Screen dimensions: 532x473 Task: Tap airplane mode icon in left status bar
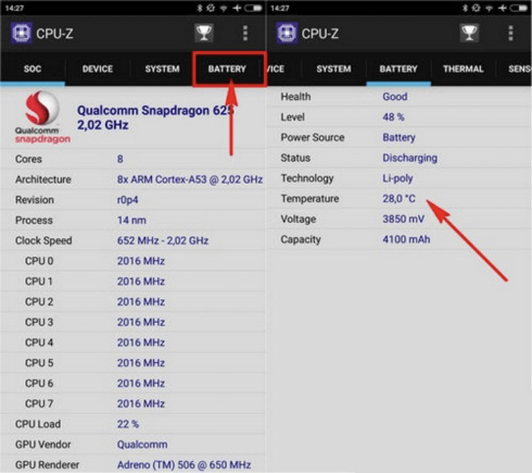(237, 8)
